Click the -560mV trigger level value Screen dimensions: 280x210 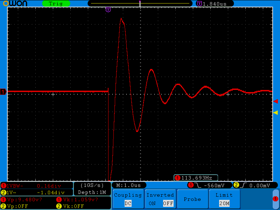tap(214, 185)
